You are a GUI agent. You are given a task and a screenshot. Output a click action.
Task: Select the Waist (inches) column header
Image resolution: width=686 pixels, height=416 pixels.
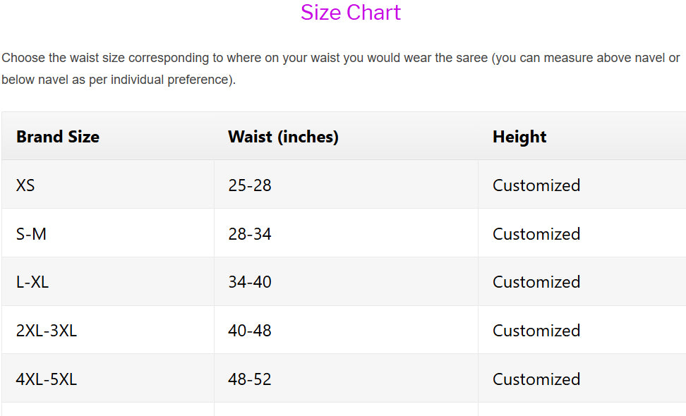283,137
